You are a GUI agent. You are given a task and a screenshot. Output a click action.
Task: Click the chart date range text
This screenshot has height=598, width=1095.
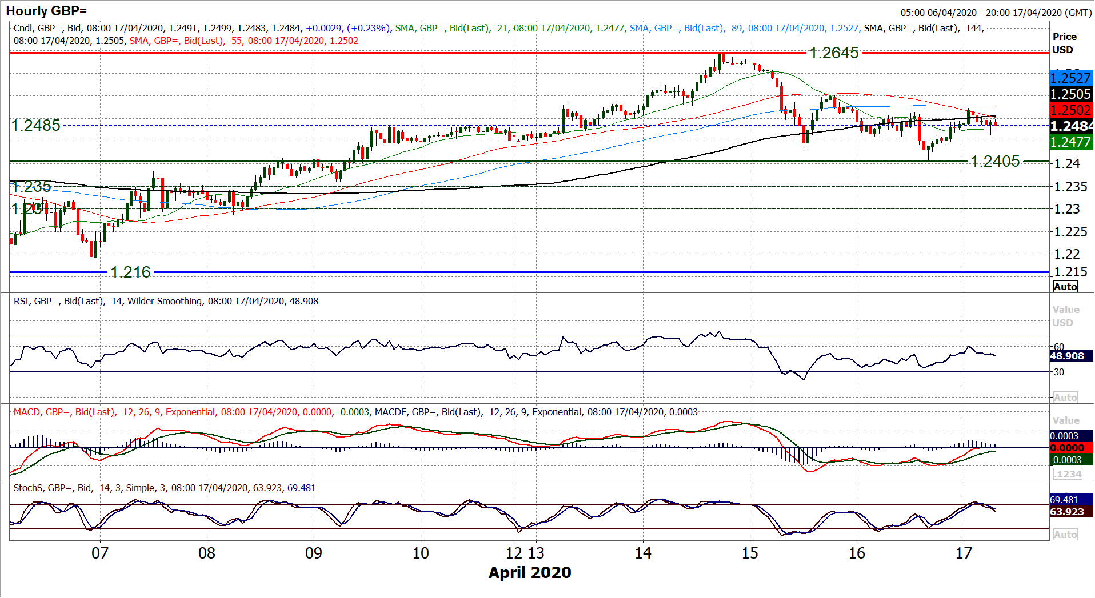[x=996, y=13]
